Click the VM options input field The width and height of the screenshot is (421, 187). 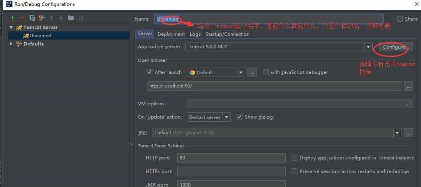[300, 103]
